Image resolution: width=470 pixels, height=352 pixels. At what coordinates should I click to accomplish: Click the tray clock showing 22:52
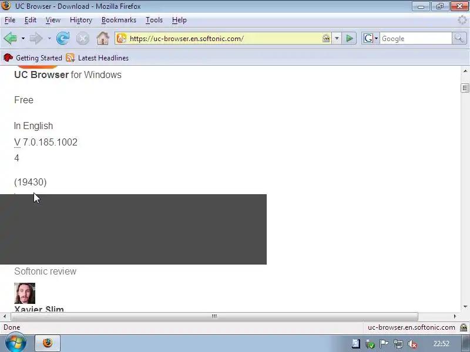click(x=441, y=344)
